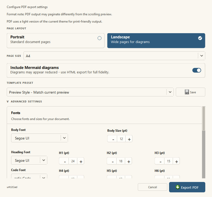Viewport: 212px width, 197px height.
Task: Increase the Body Size value
Action: pos(129,139)
